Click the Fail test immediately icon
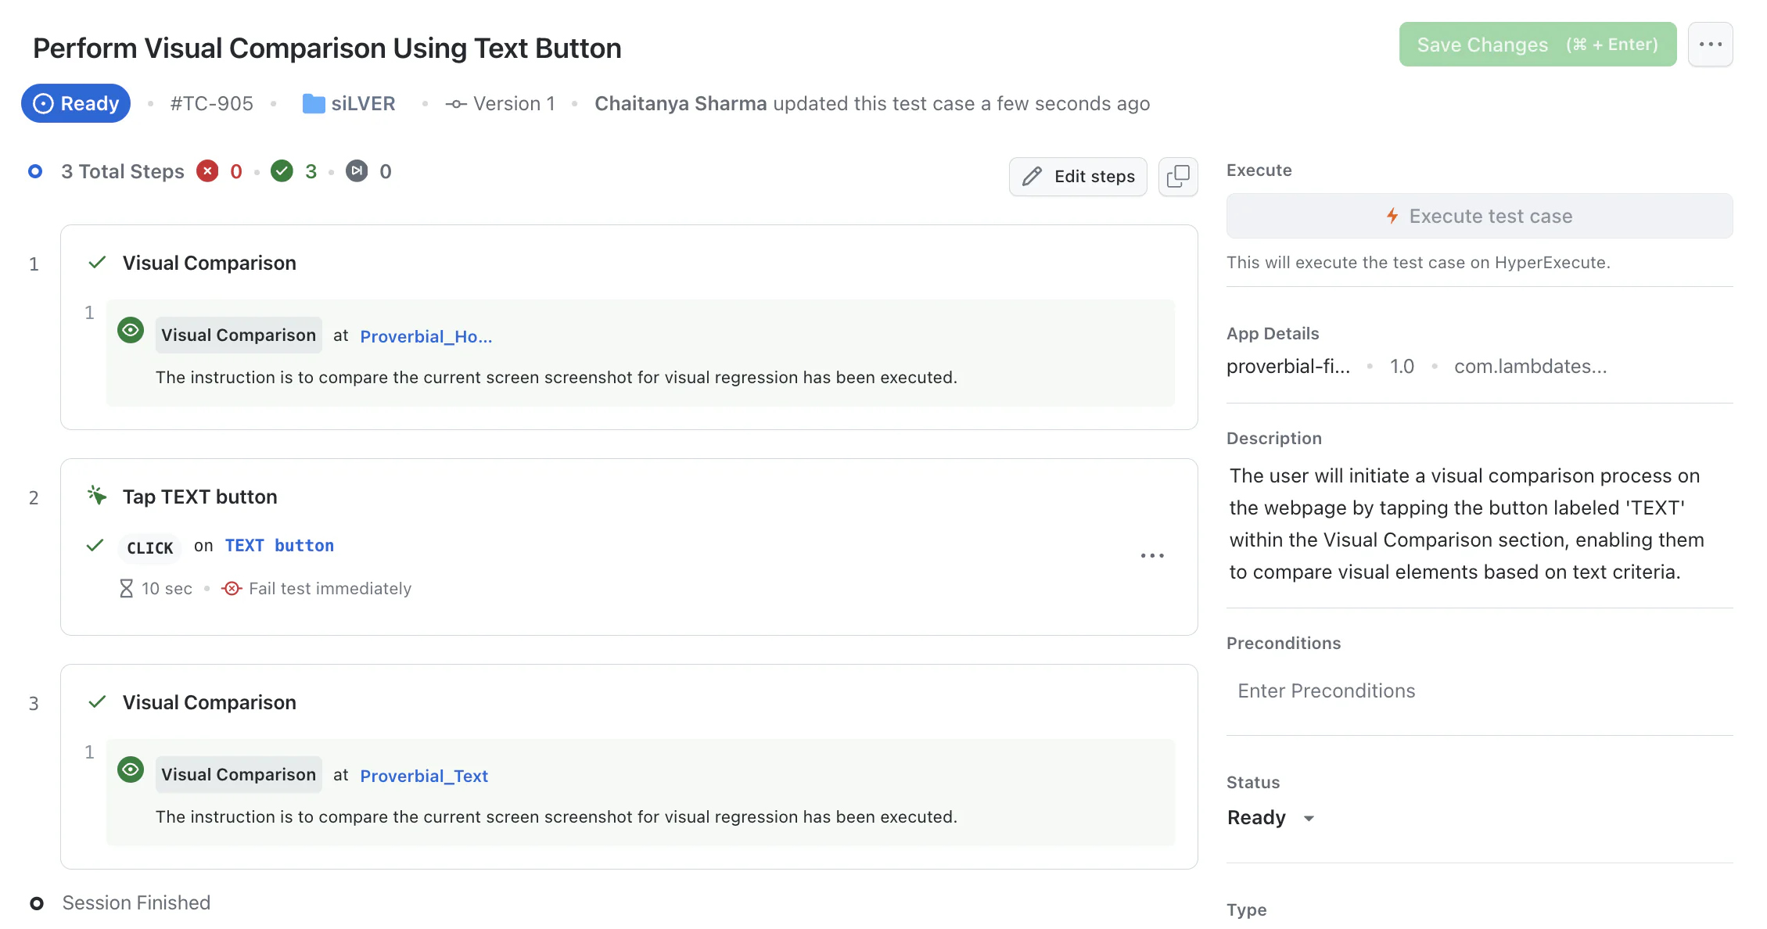This screenshot has width=1767, height=929. [232, 588]
